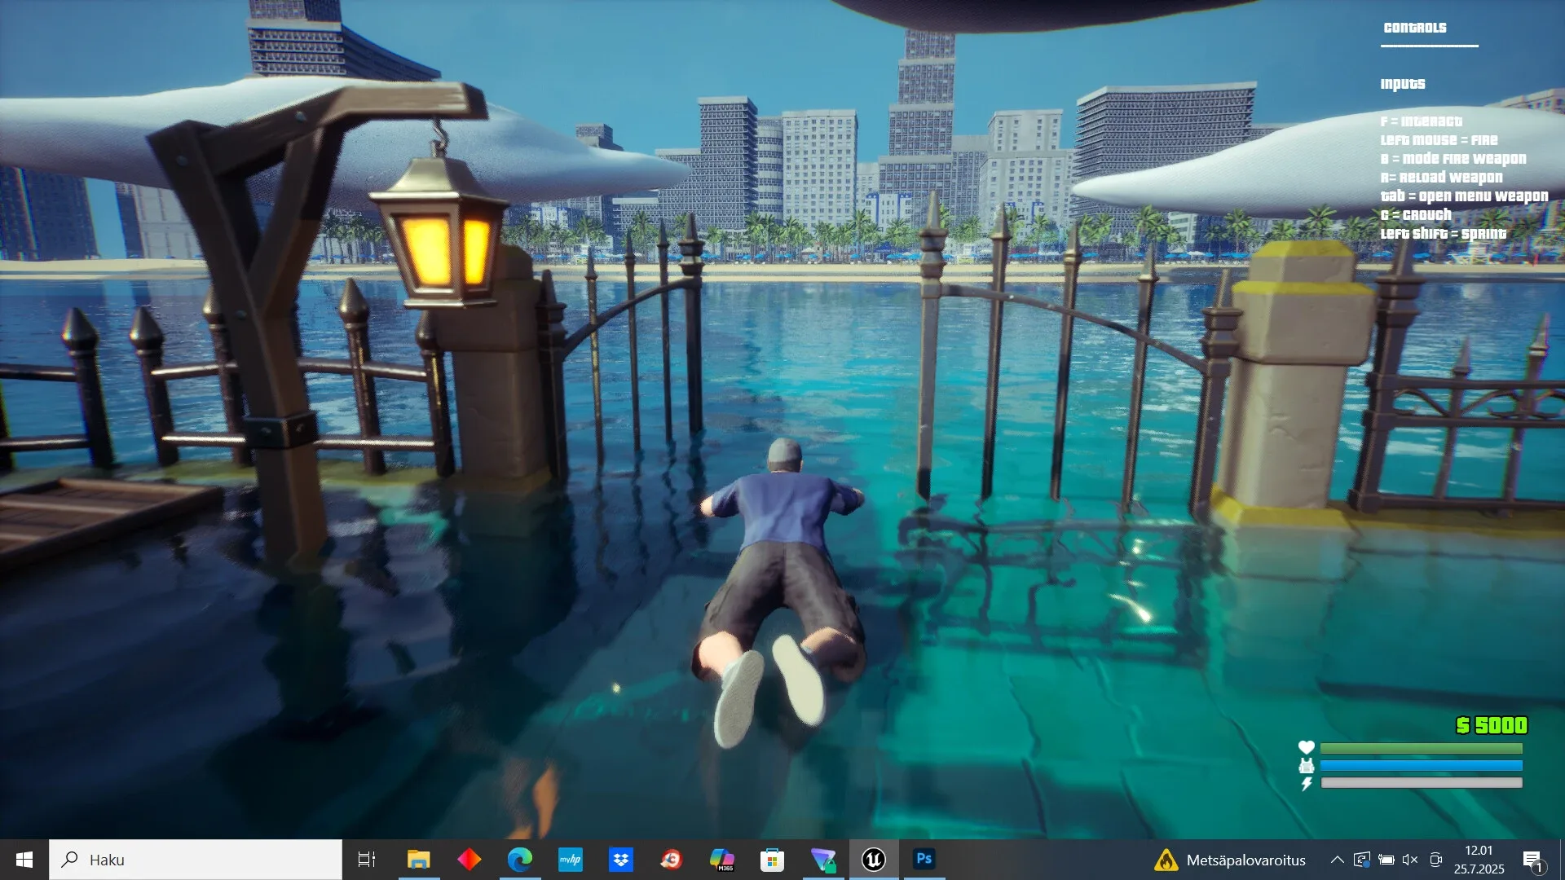Click the red diamond app icon
The image size is (1565, 880).
point(469,860)
